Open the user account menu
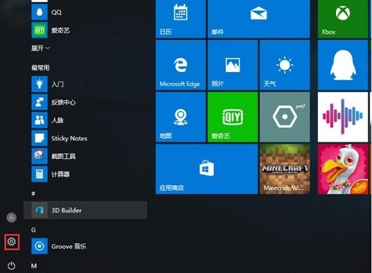Image resolution: width=372 pixels, height=273 pixels. [11, 217]
